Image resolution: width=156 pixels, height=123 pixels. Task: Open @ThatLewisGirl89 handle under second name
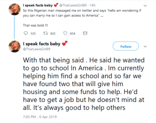(x=37, y=49)
